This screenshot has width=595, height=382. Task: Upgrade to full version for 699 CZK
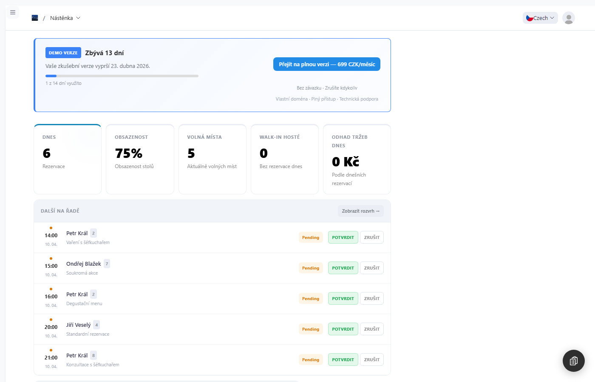pyautogui.click(x=326, y=64)
